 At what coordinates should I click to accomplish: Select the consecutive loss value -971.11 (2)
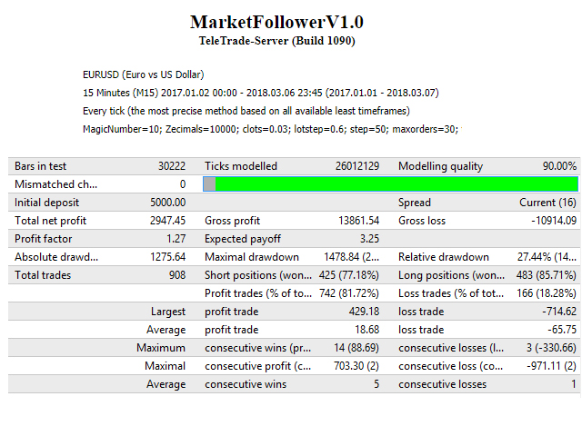coord(552,366)
